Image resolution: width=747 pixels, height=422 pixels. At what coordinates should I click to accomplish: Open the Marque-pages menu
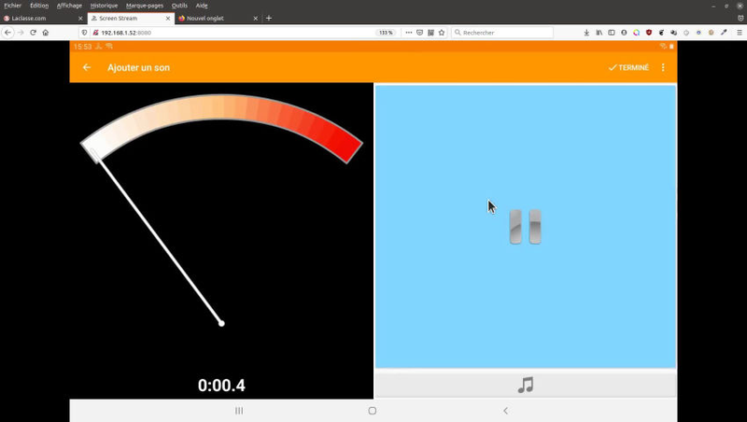coord(145,6)
